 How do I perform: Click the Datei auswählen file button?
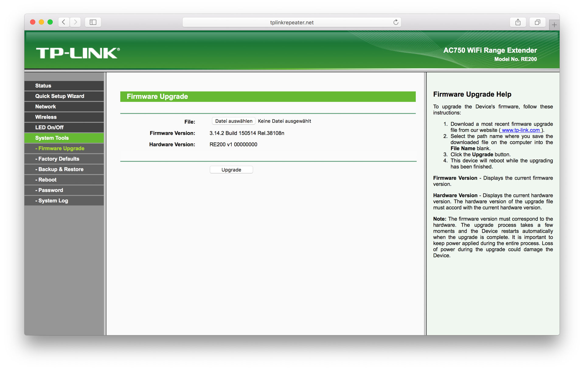coord(234,121)
